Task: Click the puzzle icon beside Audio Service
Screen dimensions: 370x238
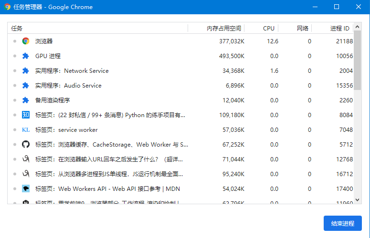Action: click(x=26, y=86)
